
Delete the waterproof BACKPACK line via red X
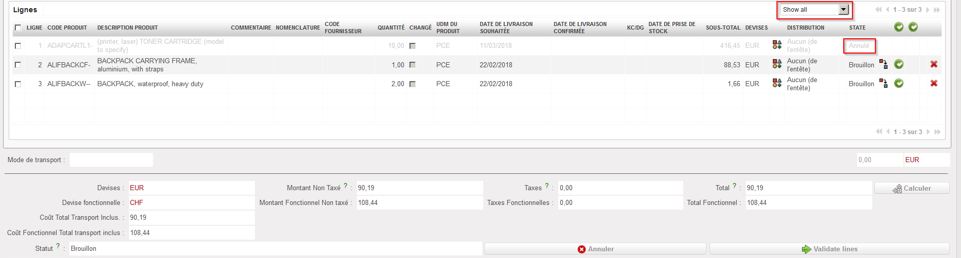click(933, 84)
